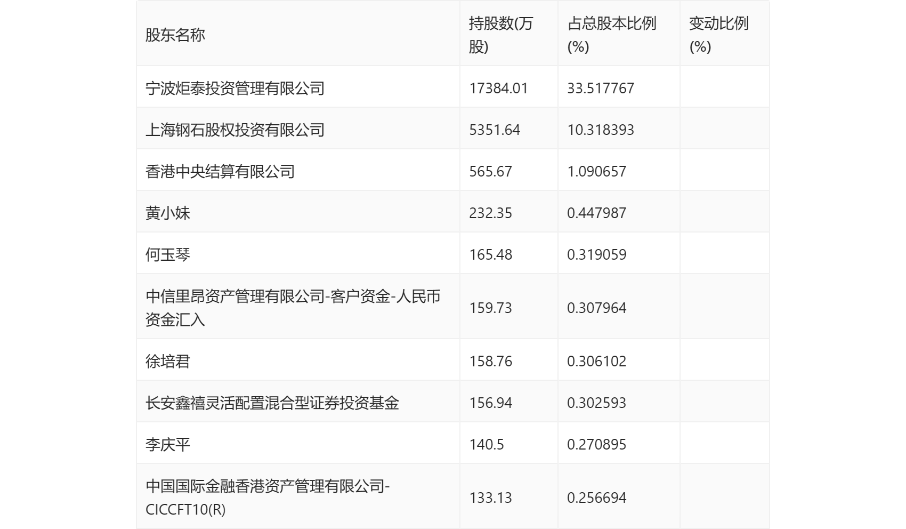906x529 pixels.
Task: Select the share count 5351.64
Action: tap(495, 130)
